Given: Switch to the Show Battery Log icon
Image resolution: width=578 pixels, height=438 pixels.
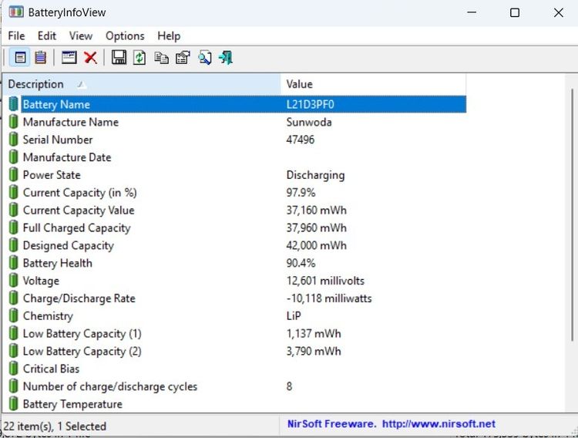Looking at the screenshot, I should [41, 58].
